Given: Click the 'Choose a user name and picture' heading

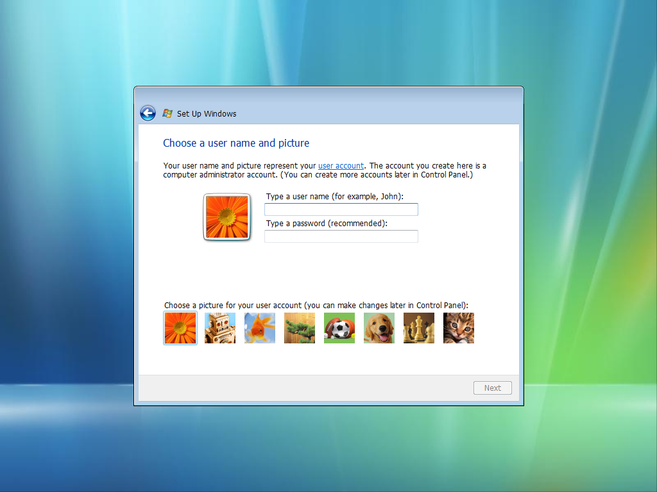Looking at the screenshot, I should (x=236, y=143).
